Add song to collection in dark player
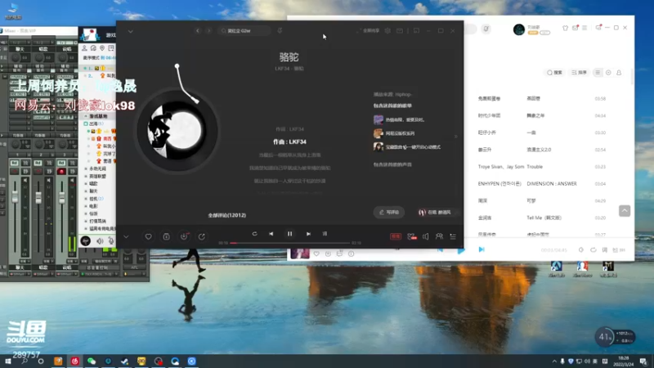Image resolution: width=654 pixels, height=368 pixels. tap(166, 236)
